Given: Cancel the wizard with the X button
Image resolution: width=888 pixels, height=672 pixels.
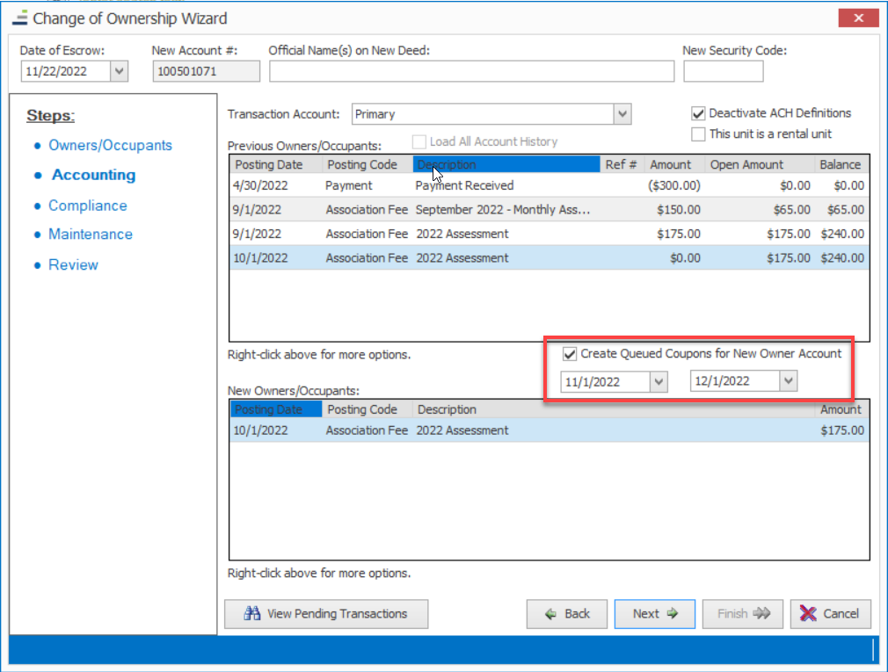Looking at the screenshot, I should pyautogui.click(x=830, y=614).
